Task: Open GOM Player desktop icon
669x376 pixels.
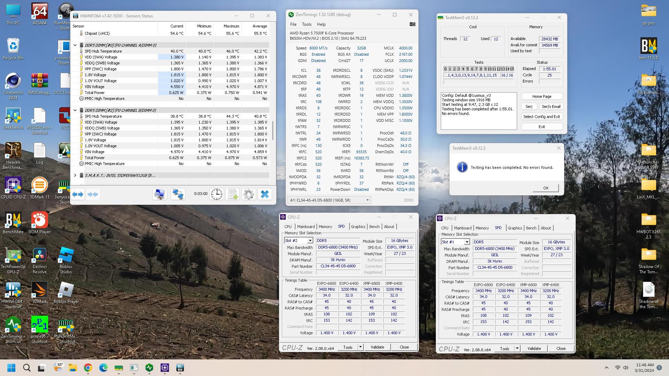Action: (x=39, y=223)
